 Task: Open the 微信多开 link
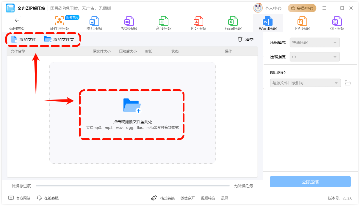[188, 198]
